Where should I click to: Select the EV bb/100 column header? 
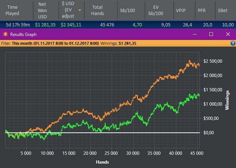pyautogui.click(x=156, y=10)
